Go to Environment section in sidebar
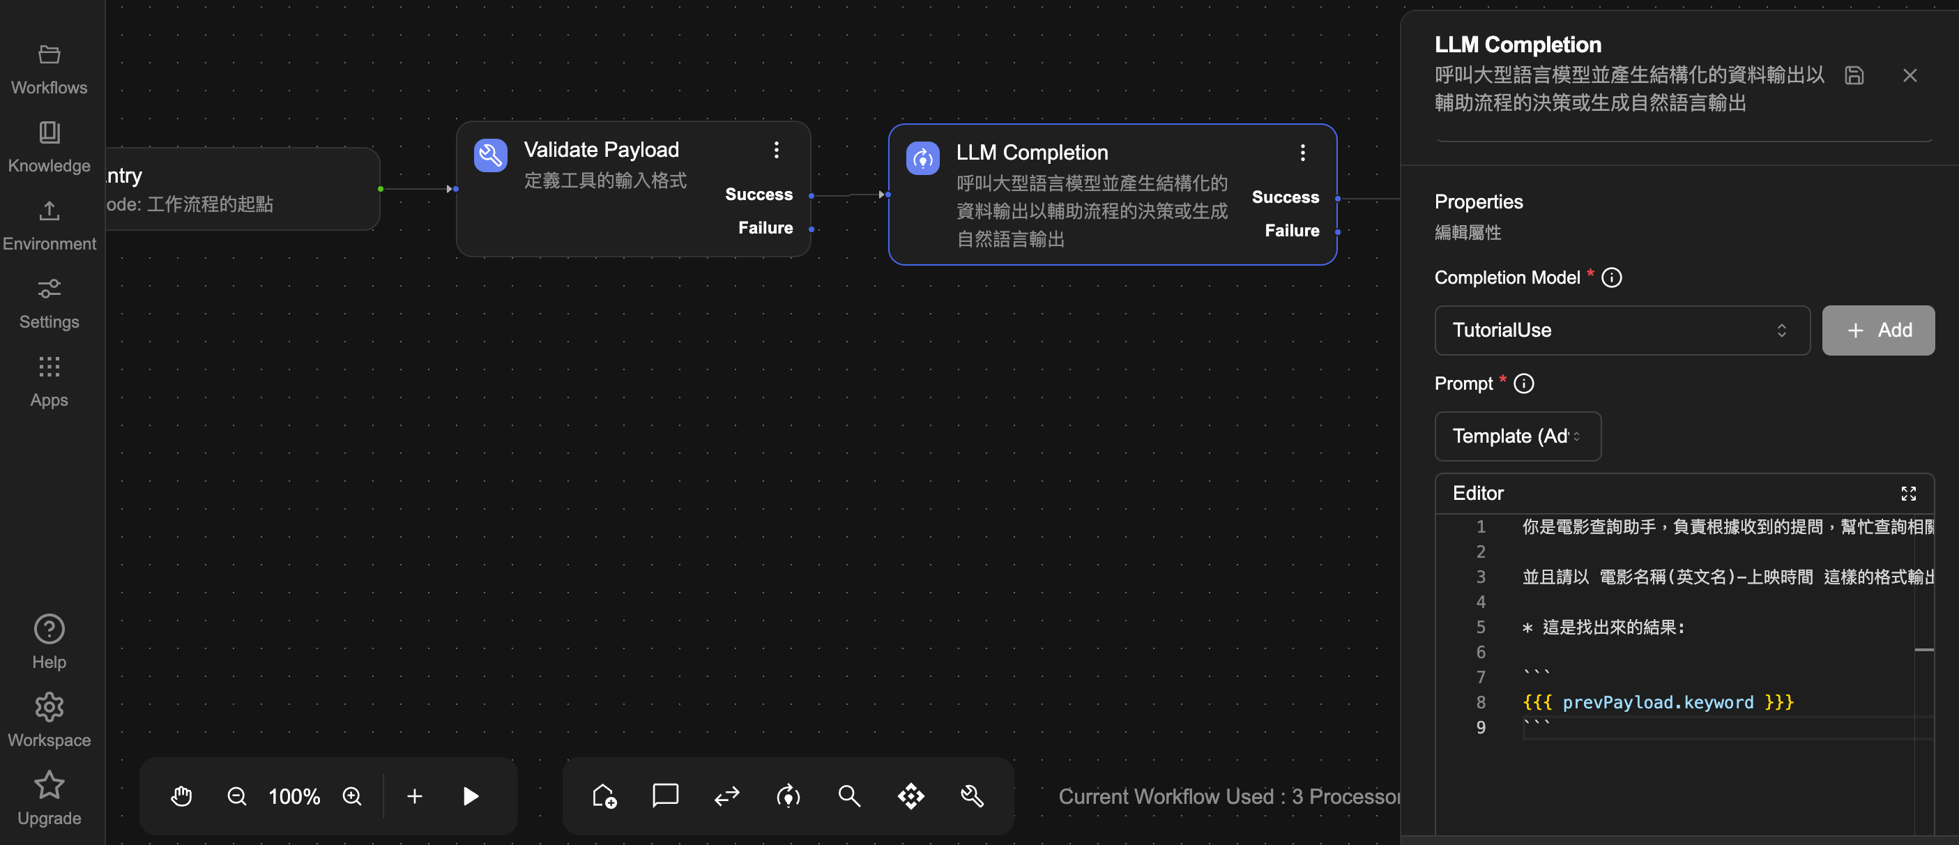 [49, 225]
